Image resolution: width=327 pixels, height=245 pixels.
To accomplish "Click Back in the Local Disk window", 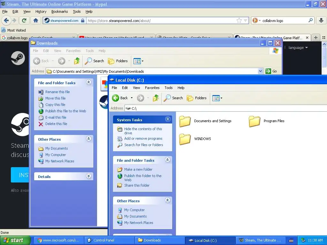I will point(120,98).
